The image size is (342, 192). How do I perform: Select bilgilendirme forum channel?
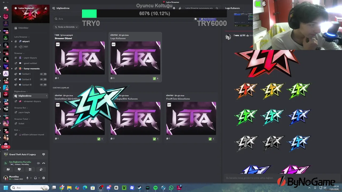(x=30, y=96)
